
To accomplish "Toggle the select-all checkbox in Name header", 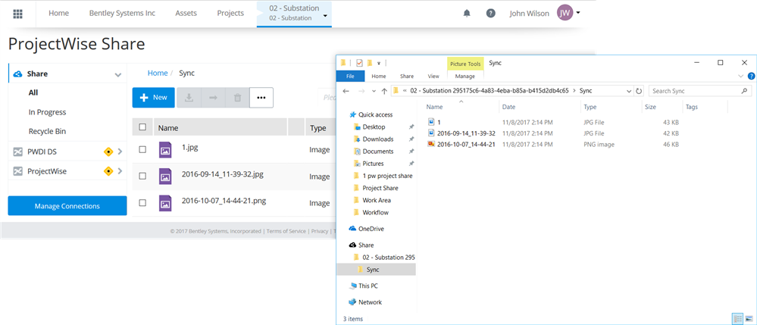I will [x=142, y=127].
